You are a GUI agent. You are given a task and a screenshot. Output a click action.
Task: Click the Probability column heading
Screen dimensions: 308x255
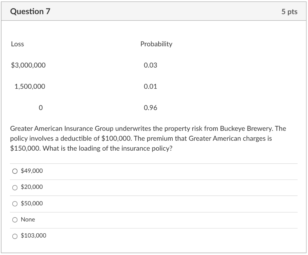(x=156, y=44)
